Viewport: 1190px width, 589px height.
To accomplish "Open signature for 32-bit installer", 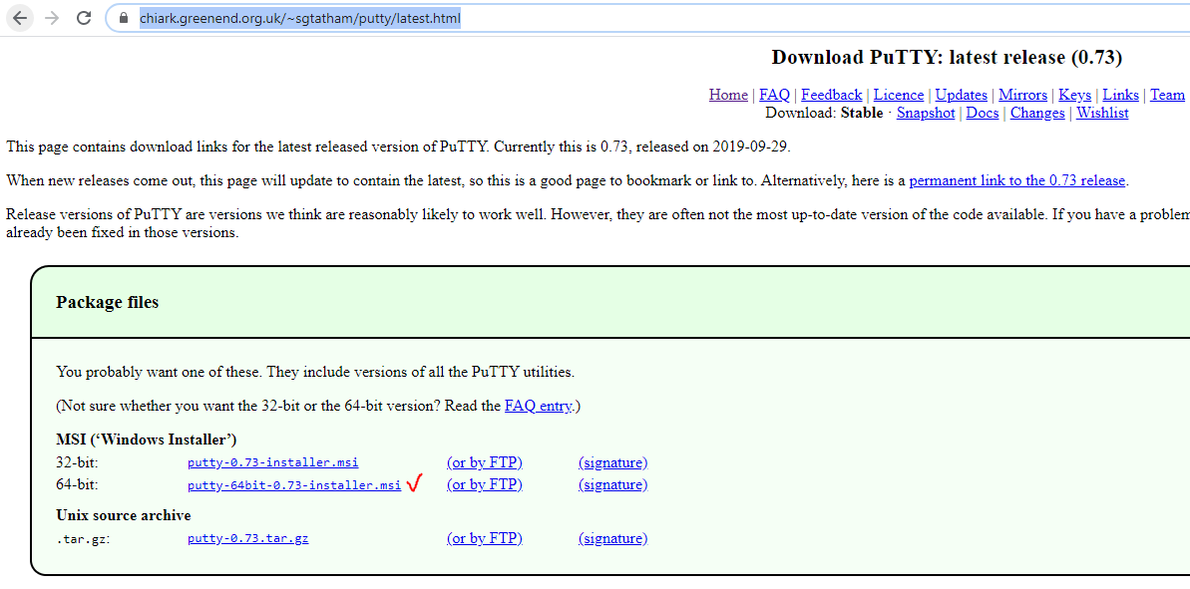I will [612, 462].
